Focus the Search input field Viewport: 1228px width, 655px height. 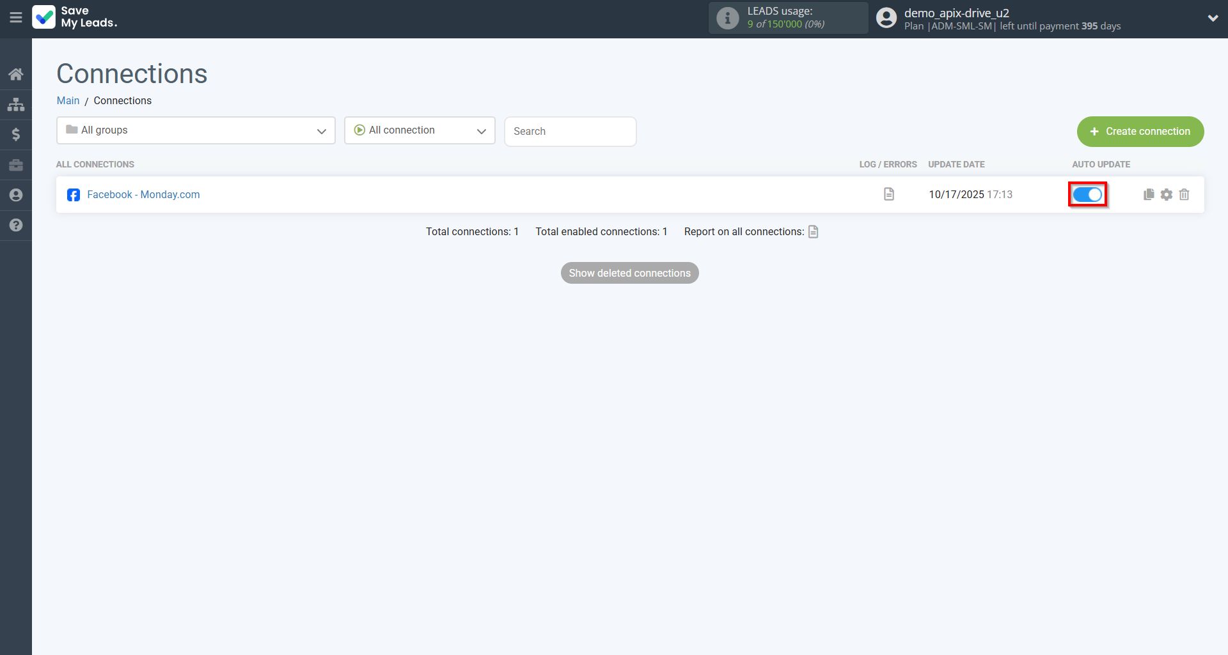(x=570, y=131)
